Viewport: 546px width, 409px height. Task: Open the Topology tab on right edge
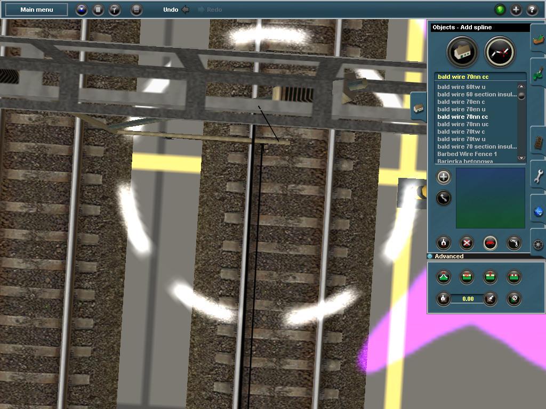tap(539, 39)
